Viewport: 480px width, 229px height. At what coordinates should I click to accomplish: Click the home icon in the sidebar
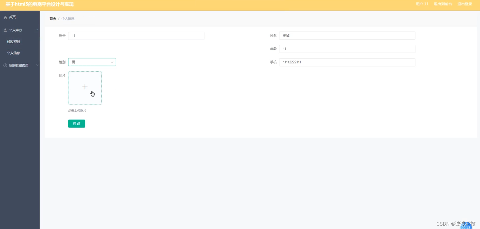coord(5,17)
